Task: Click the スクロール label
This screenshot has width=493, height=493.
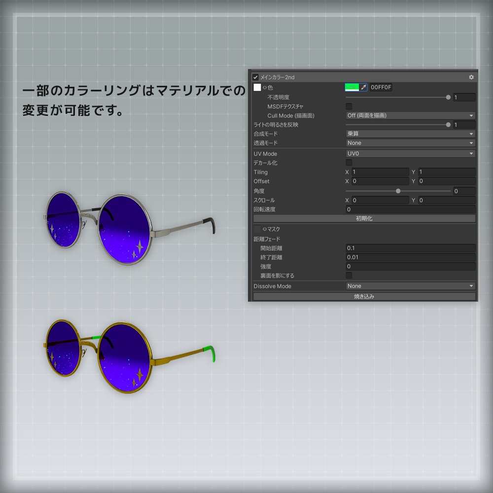Action: pyautogui.click(x=264, y=200)
